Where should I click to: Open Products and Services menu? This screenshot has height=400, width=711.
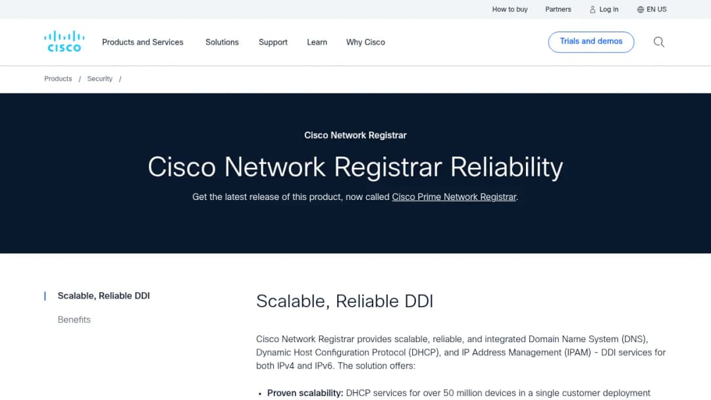point(142,42)
